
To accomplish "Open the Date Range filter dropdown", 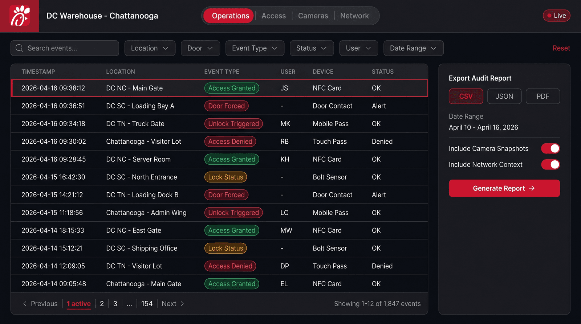I will pos(414,48).
